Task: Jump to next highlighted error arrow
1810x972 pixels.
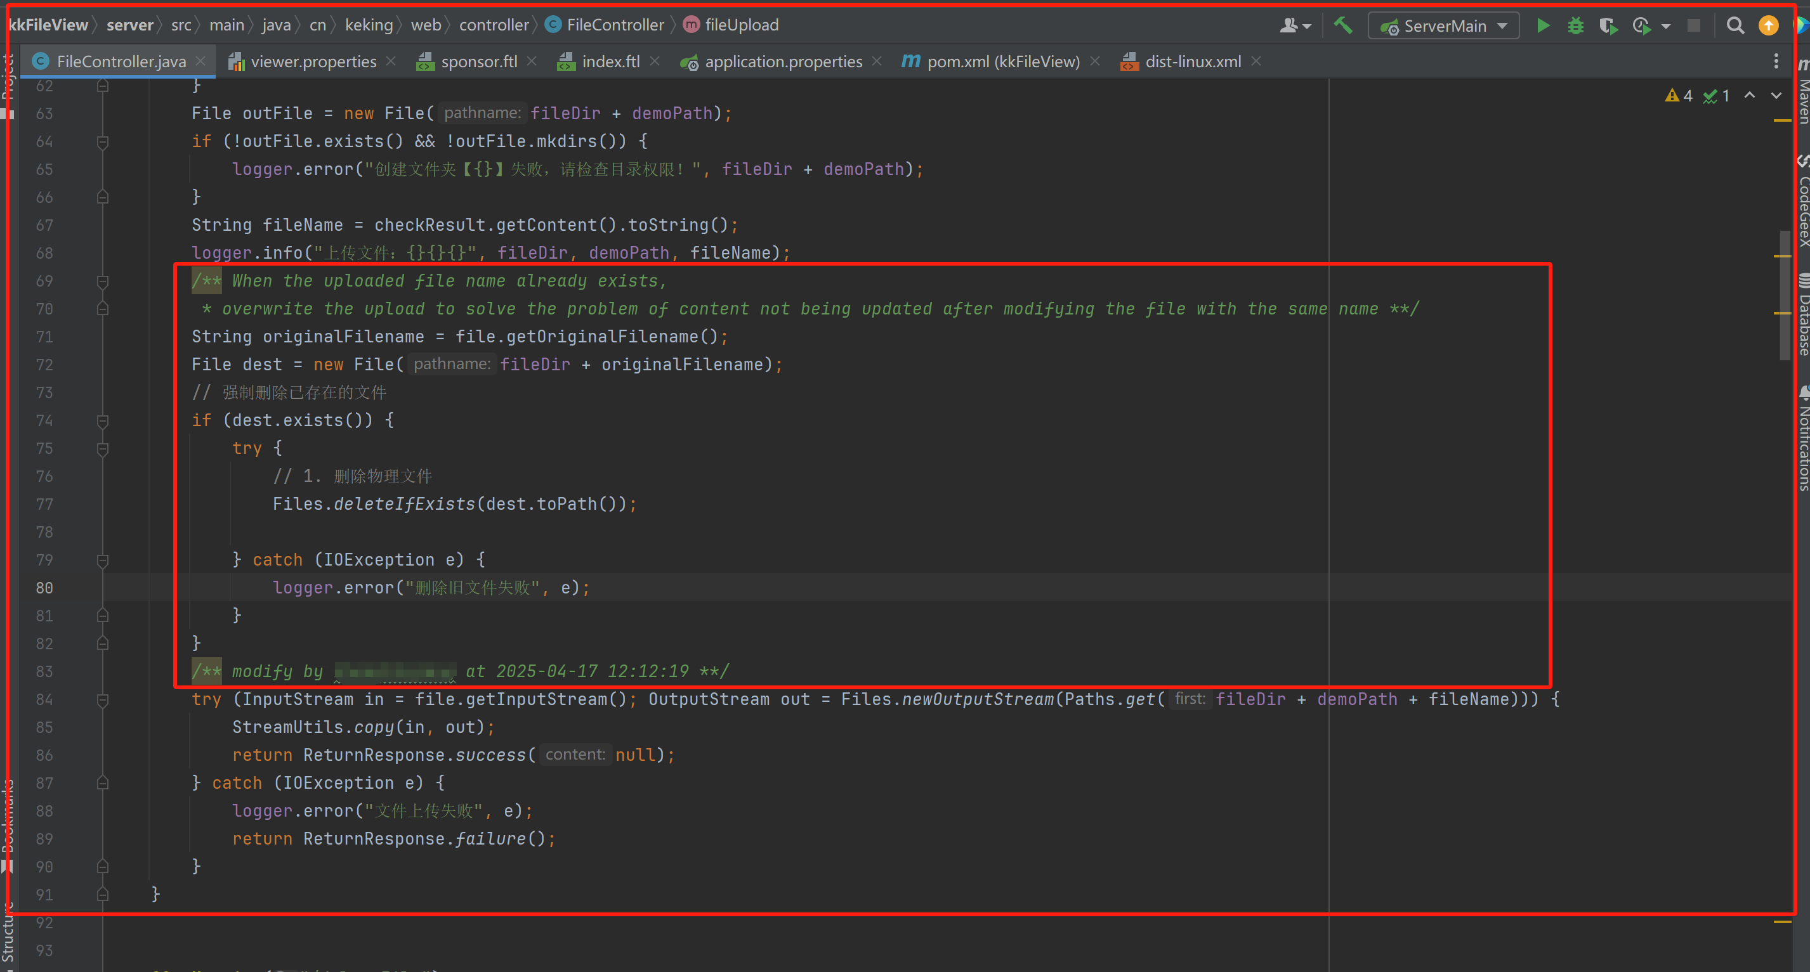Action: 1776,96
